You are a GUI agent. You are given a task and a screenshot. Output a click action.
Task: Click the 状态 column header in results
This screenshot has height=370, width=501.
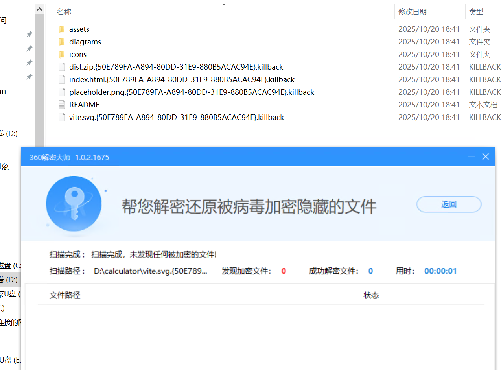click(x=371, y=295)
